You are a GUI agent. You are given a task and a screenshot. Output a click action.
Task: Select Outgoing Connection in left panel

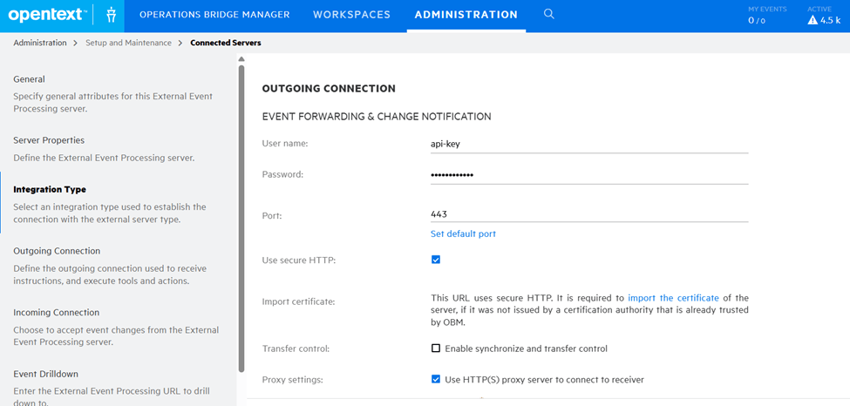57,251
